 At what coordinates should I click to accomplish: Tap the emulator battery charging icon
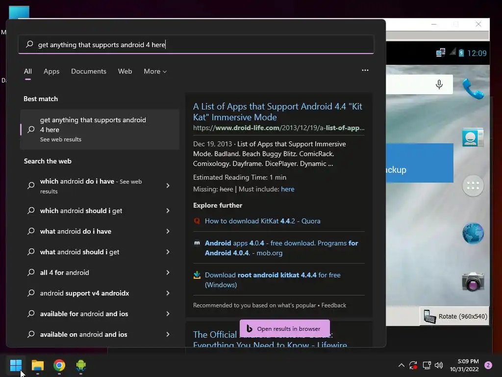point(461,53)
